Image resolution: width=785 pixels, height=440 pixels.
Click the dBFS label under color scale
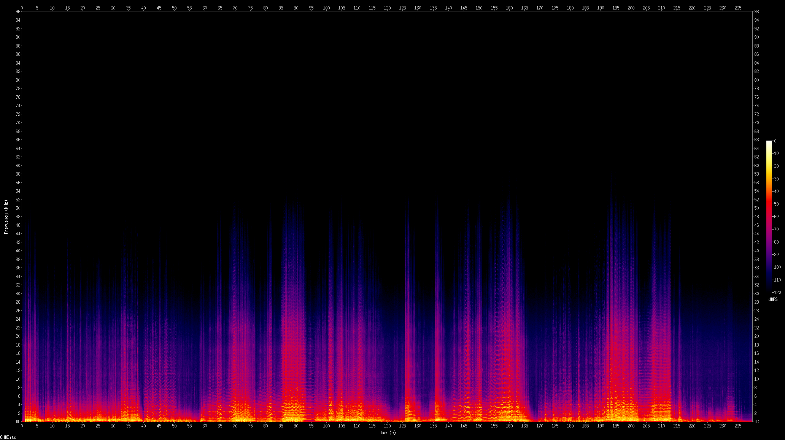coord(773,299)
